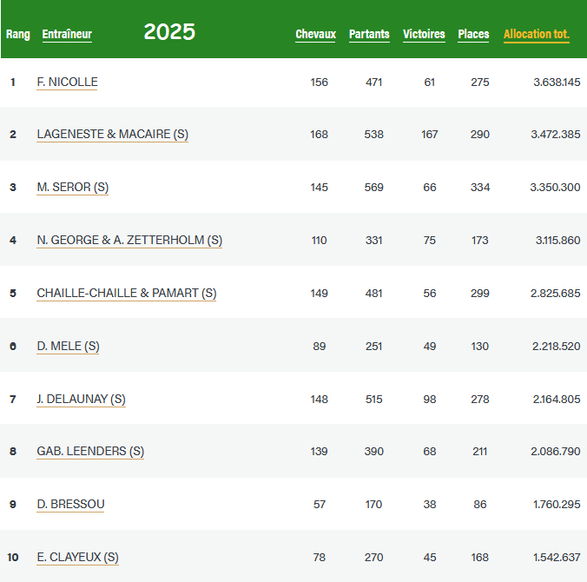Select N. GEORGE & A. ZETTERHOLM (S)
The height and width of the screenshot is (582, 587).
[x=129, y=240]
